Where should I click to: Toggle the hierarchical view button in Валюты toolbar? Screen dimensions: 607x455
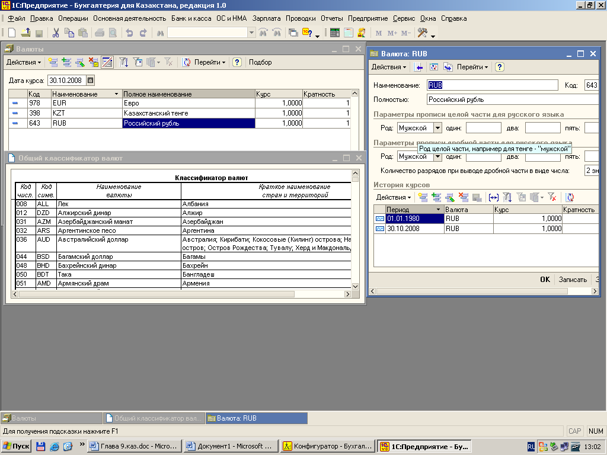pos(107,62)
